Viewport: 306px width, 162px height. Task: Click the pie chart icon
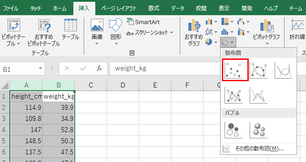(209, 42)
